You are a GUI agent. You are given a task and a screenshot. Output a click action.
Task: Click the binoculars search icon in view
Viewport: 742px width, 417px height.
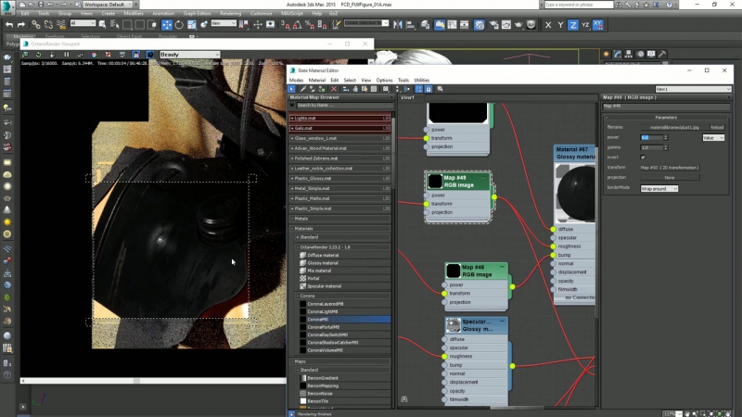pos(404,399)
